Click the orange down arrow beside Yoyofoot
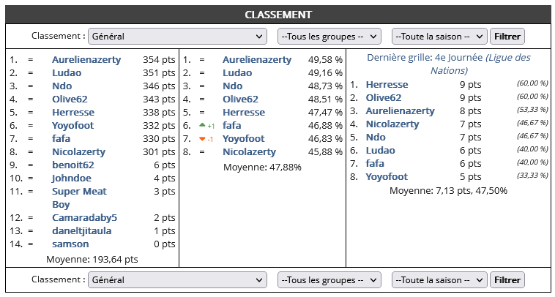Screen dimensions: 555x297 [x=203, y=139]
